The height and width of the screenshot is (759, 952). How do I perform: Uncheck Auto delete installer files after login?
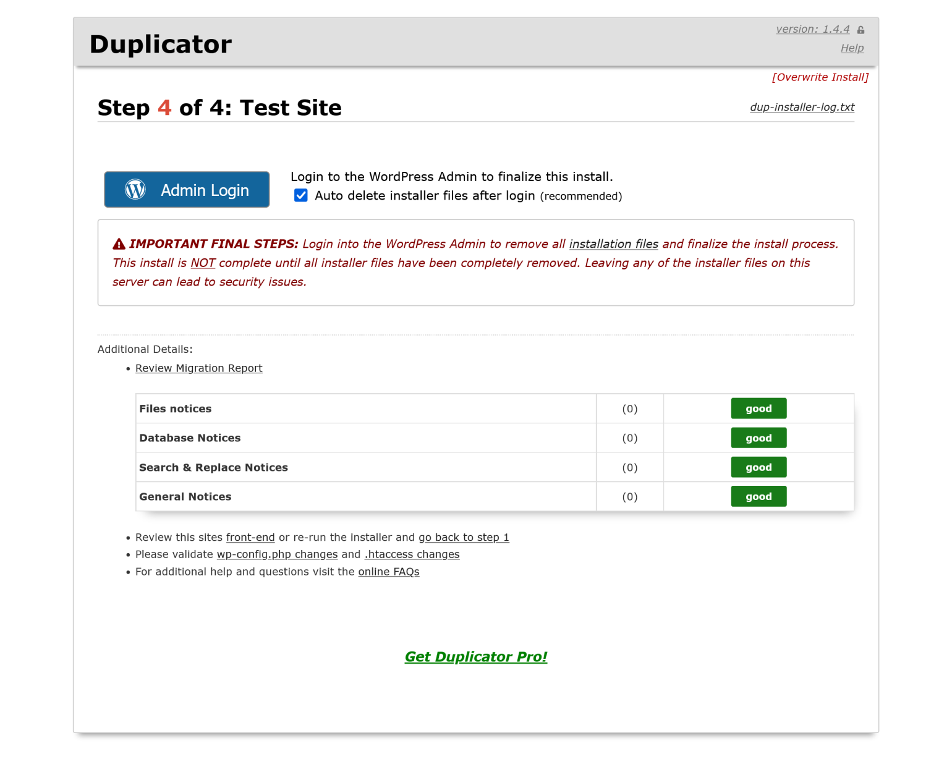(x=301, y=195)
